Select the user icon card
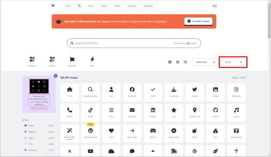271x157 pixels. [x=111, y=92]
